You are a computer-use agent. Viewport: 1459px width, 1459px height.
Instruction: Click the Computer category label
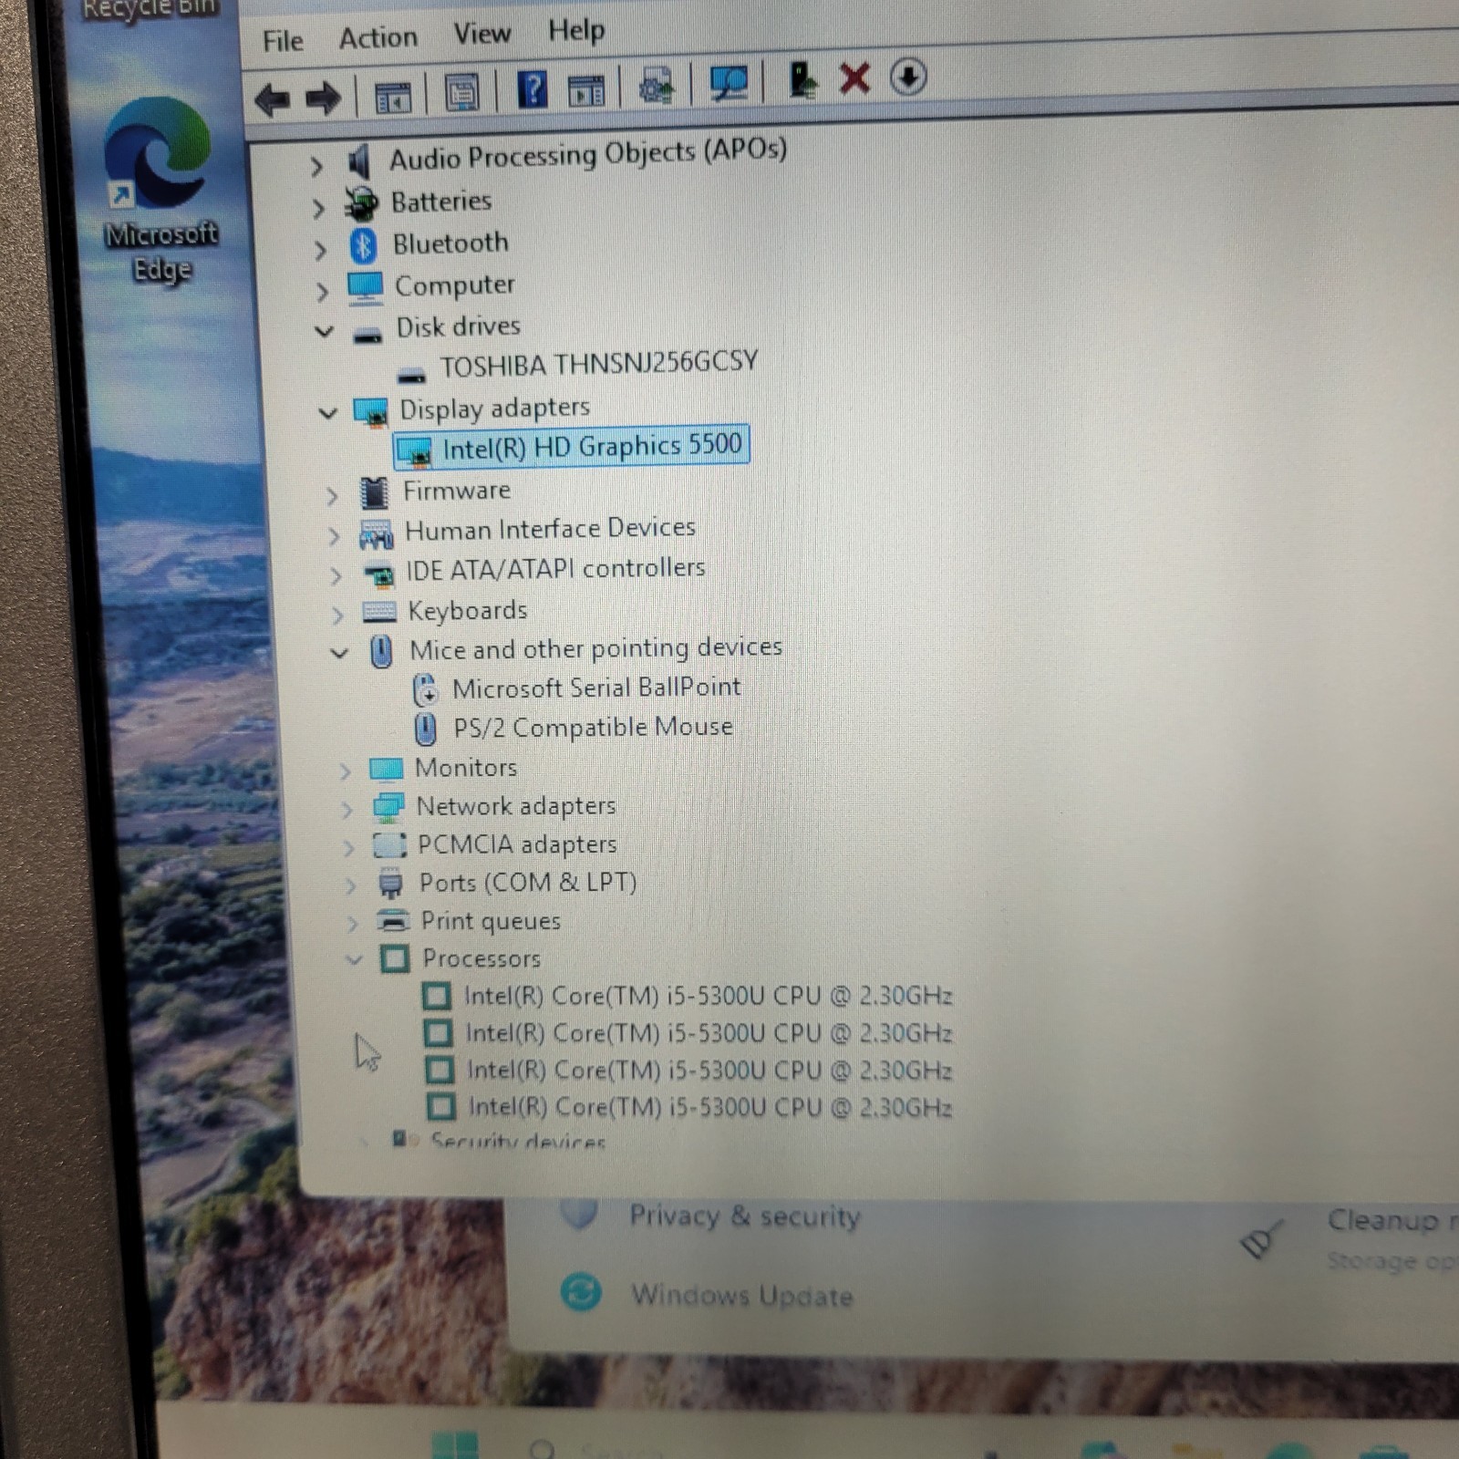click(x=455, y=285)
